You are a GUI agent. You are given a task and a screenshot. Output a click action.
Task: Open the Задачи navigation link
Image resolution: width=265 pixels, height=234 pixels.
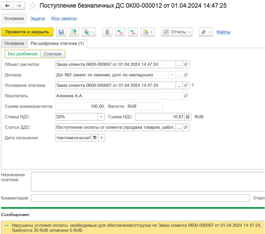(x=38, y=18)
